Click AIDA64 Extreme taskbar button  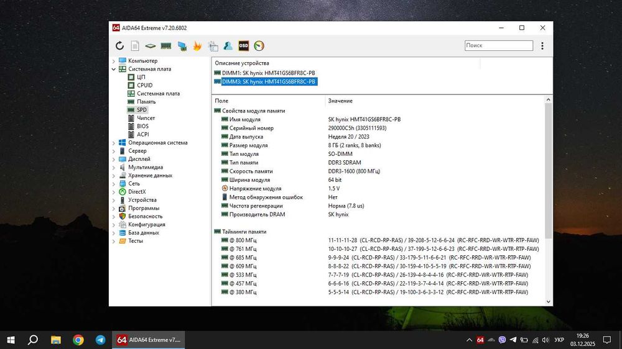(x=149, y=340)
